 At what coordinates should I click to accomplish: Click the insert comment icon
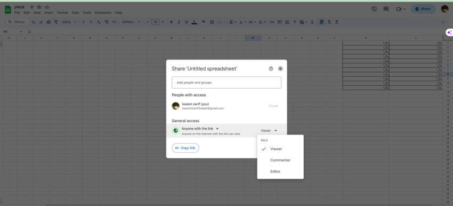coord(280,22)
